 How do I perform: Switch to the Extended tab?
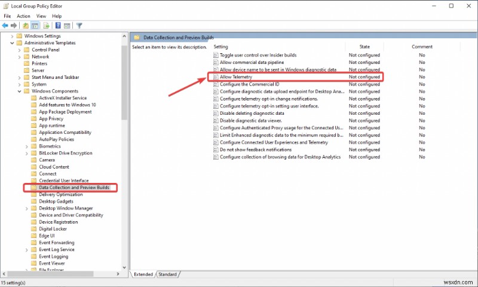point(143,274)
